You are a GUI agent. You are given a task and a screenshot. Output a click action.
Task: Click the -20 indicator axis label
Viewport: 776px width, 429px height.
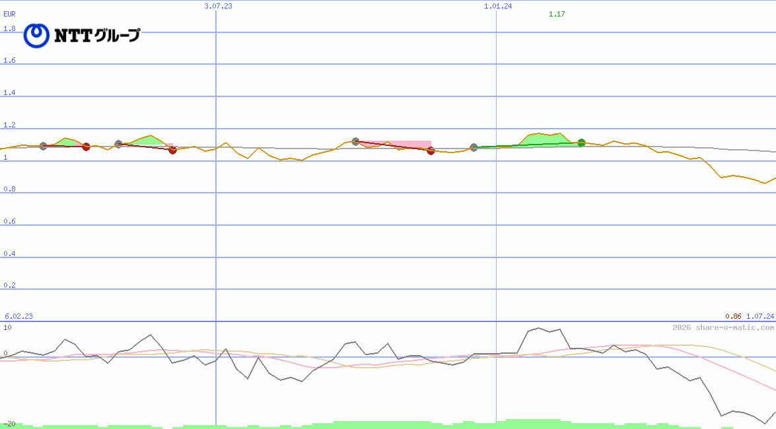[9, 423]
